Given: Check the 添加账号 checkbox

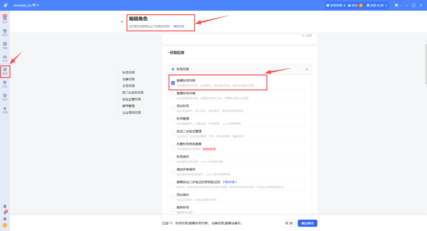Looking at the screenshot, I should coord(173,108).
